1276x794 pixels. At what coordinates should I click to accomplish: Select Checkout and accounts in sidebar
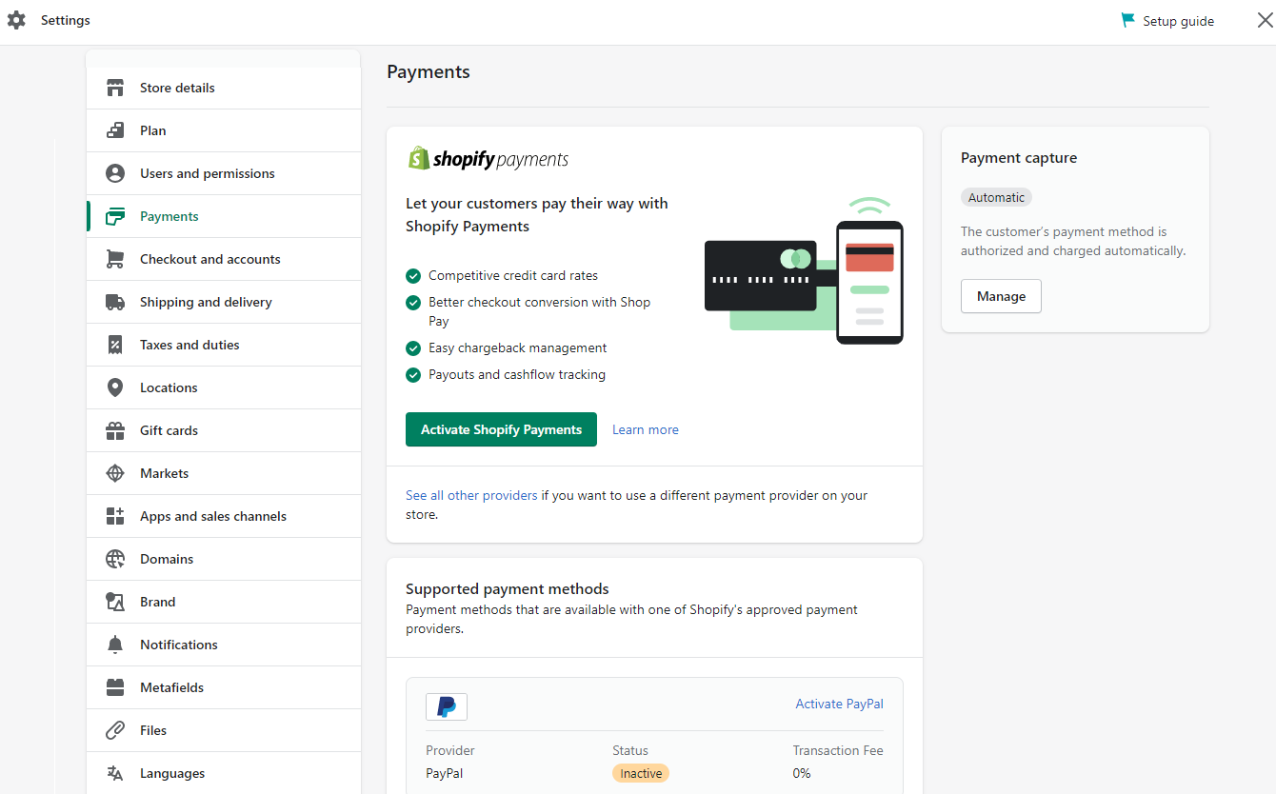click(x=224, y=259)
